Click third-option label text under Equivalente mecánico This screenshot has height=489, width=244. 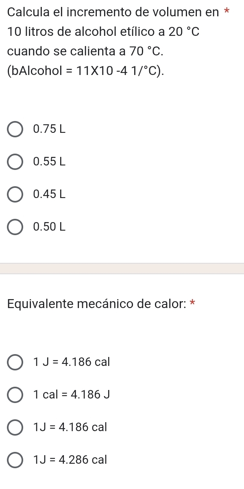pos(70,427)
